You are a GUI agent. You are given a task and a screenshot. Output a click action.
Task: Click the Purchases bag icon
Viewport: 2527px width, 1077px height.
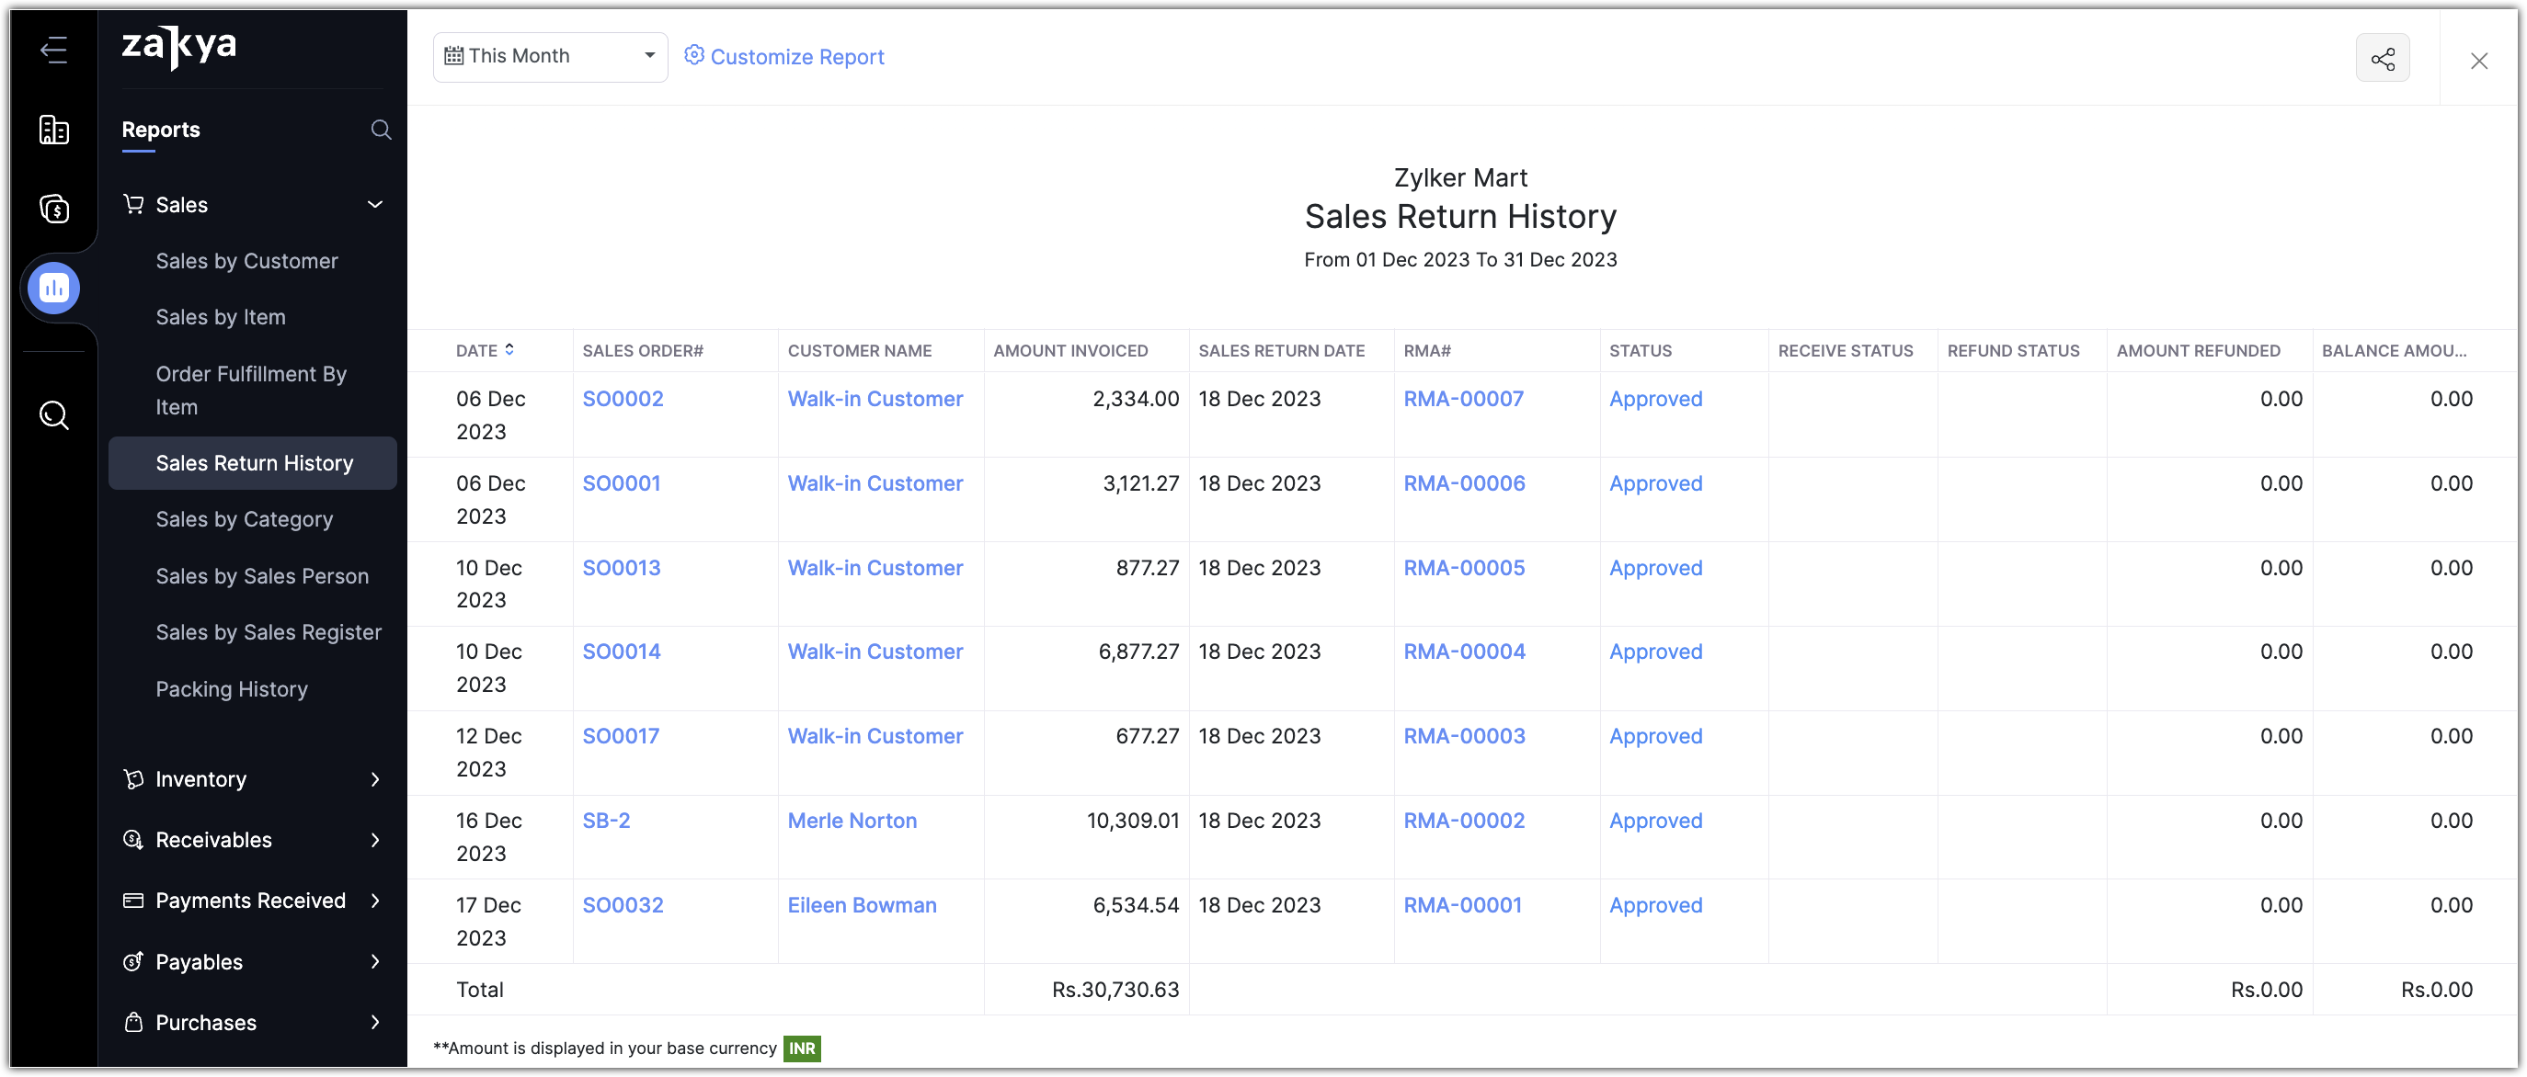[x=133, y=1022]
